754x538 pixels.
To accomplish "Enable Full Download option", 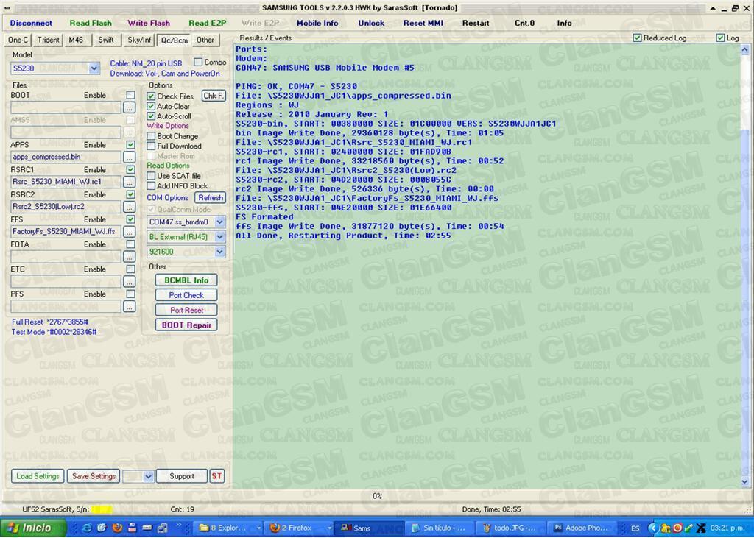I will pos(151,146).
